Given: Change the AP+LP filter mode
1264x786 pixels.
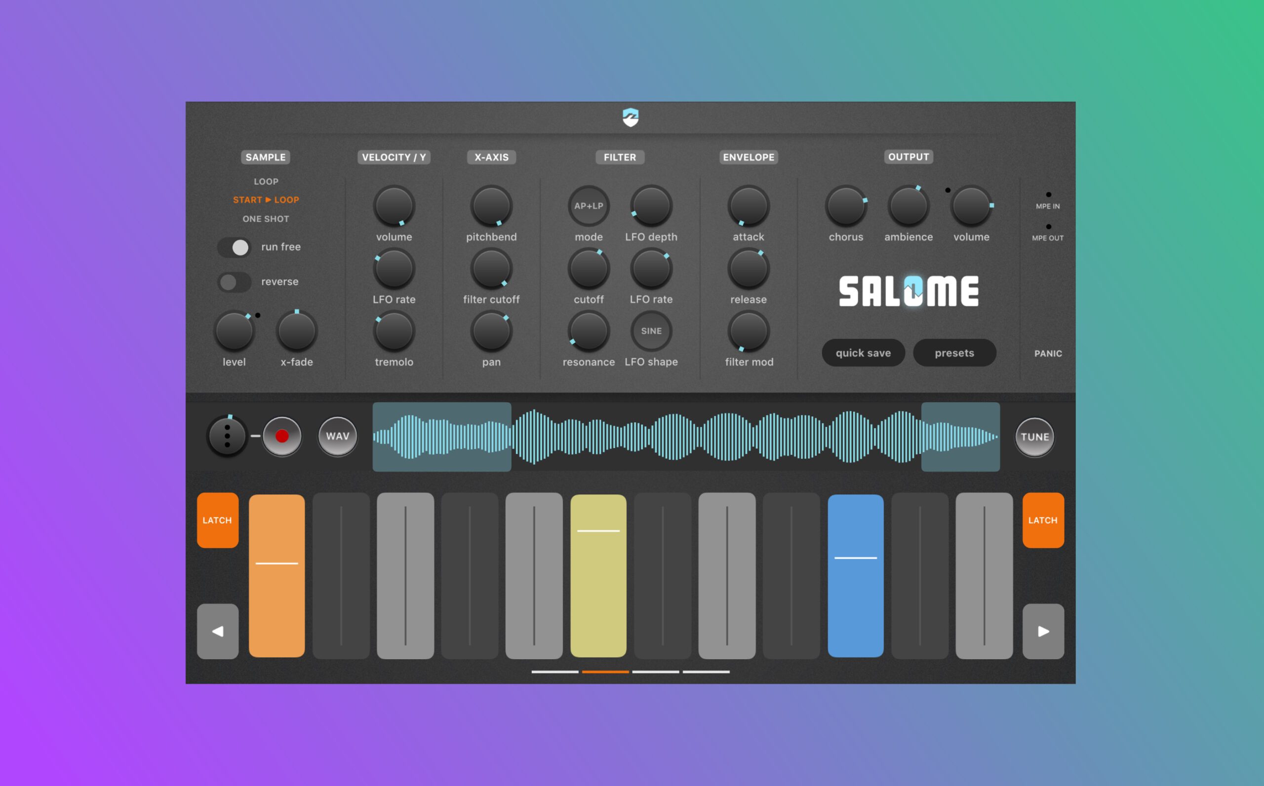Looking at the screenshot, I should click(589, 206).
